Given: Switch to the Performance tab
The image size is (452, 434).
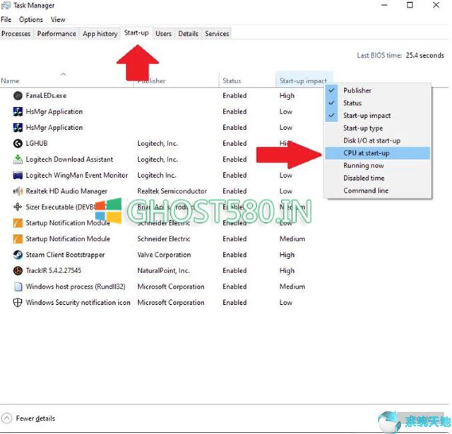Looking at the screenshot, I should click(56, 34).
